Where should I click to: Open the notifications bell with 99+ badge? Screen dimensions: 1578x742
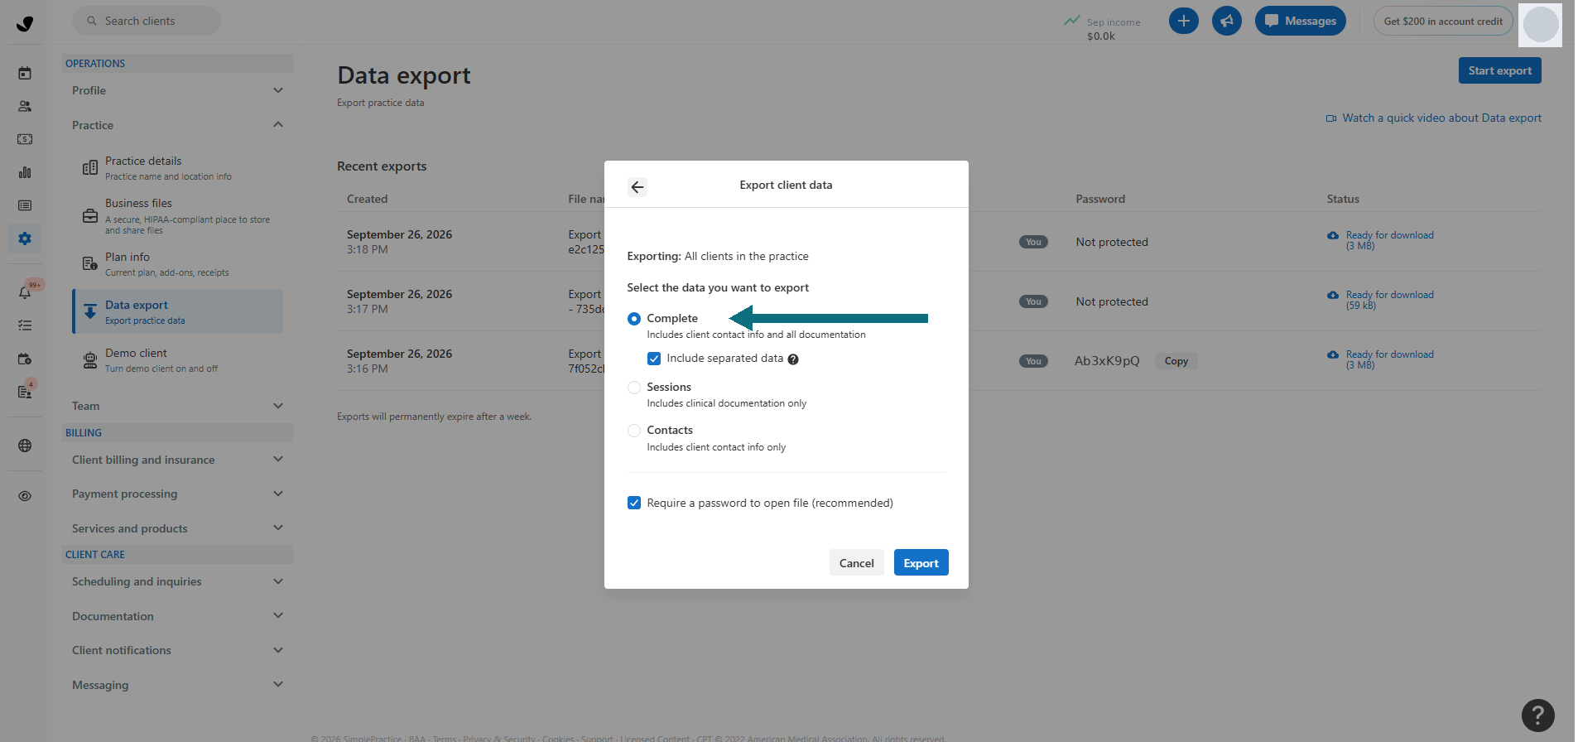click(x=25, y=292)
